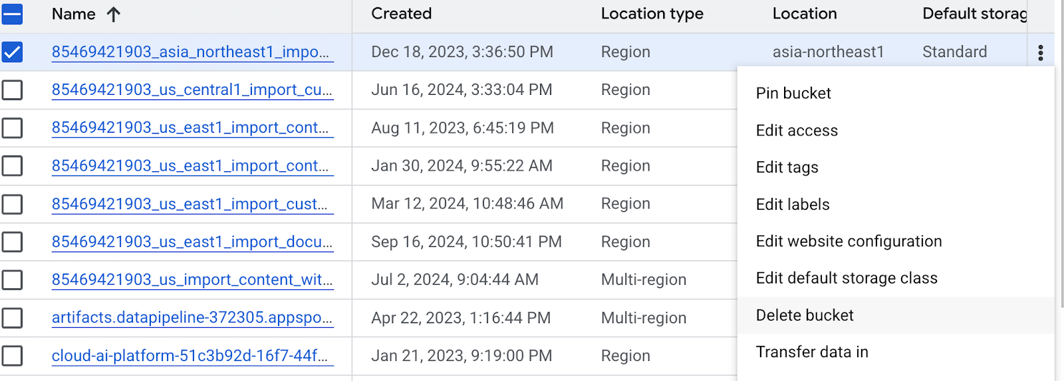This screenshot has height=381, width=1064.
Task: Select the us_central1_import bucket checkbox
Action: (12, 90)
